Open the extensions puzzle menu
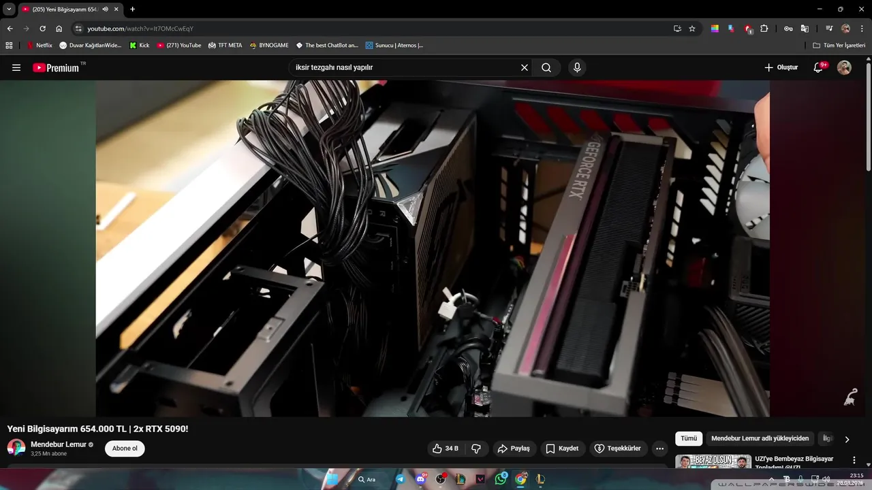 (764, 29)
